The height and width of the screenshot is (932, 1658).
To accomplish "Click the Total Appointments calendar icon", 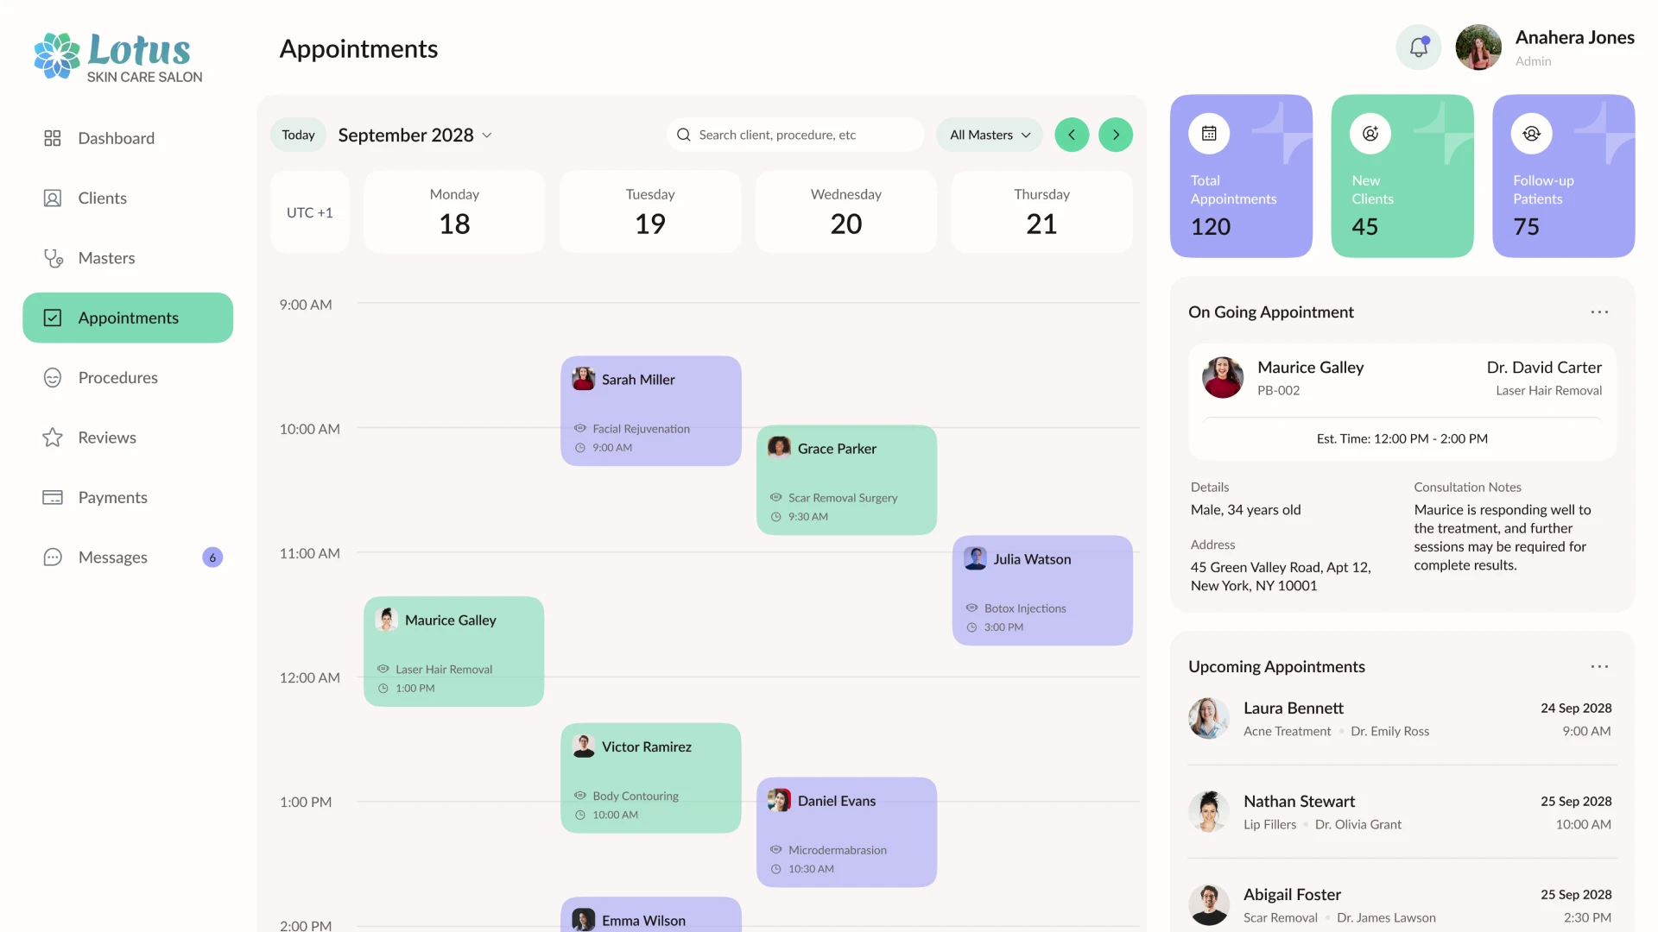I will pyautogui.click(x=1209, y=134).
